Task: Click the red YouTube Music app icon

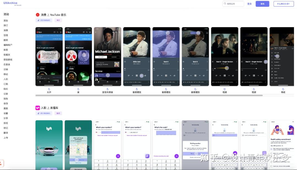Action: 38,15
